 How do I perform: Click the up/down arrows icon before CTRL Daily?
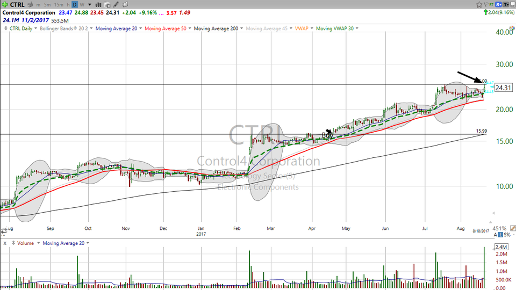[5, 28]
